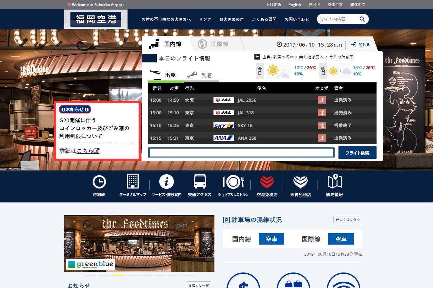The width and height of the screenshot is (433, 288).
Task: Click the 空車 status for 国際線 parking
Action: [x=341, y=239]
